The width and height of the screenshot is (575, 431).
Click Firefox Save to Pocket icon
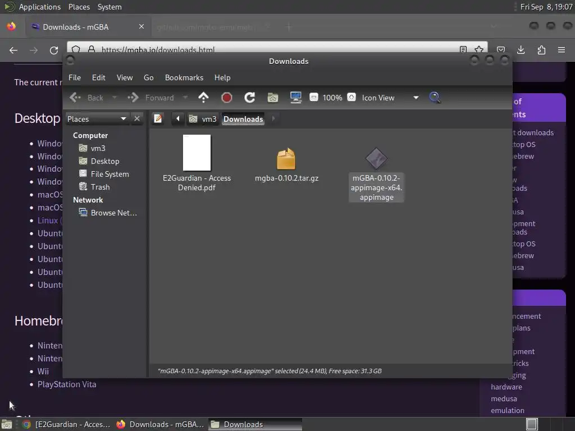[501, 50]
